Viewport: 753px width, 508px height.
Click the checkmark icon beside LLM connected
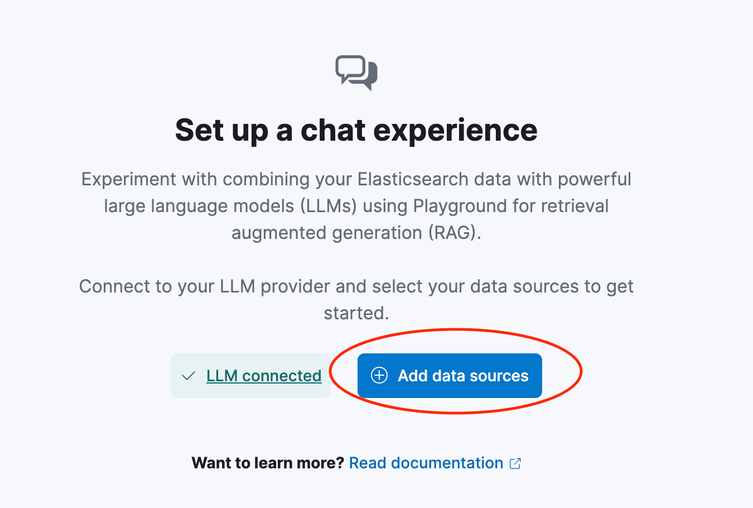point(189,376)
